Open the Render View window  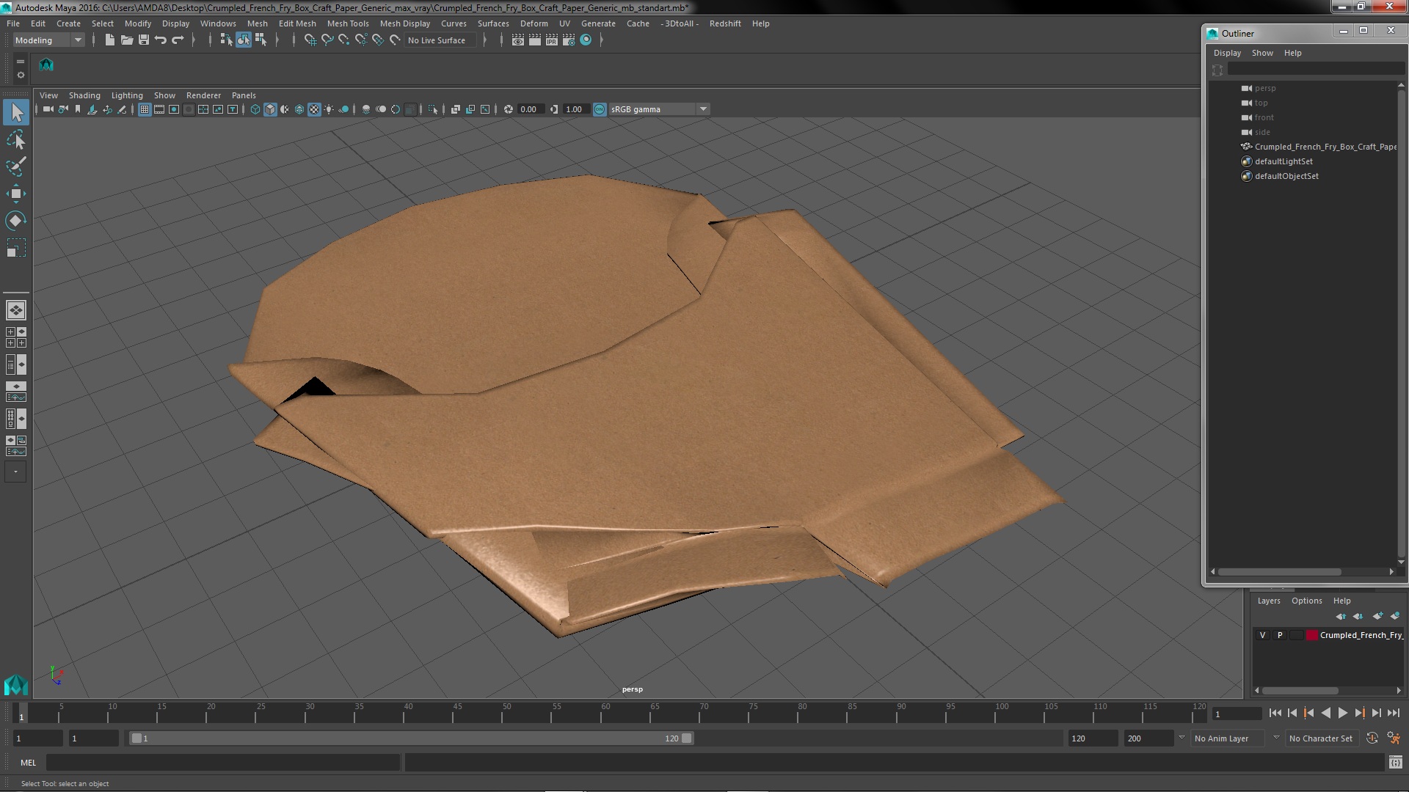pos(517,40)
